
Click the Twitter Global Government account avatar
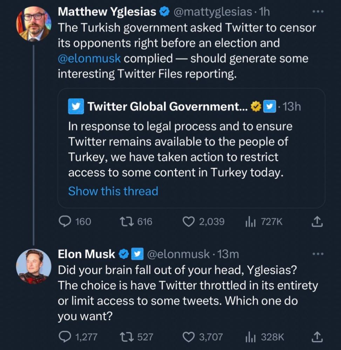pos(76,106)
